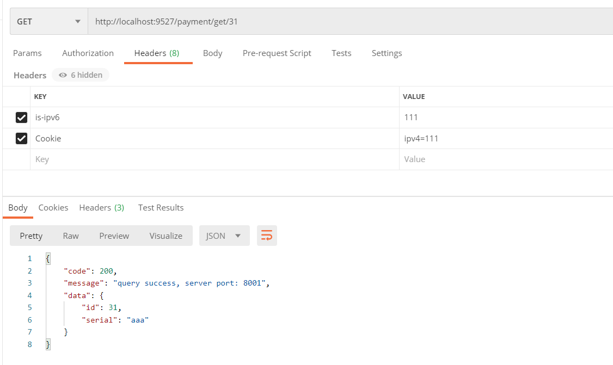Switch to the Params tab
This screenshot has height=365, width=613.
(x=27, y=53)
